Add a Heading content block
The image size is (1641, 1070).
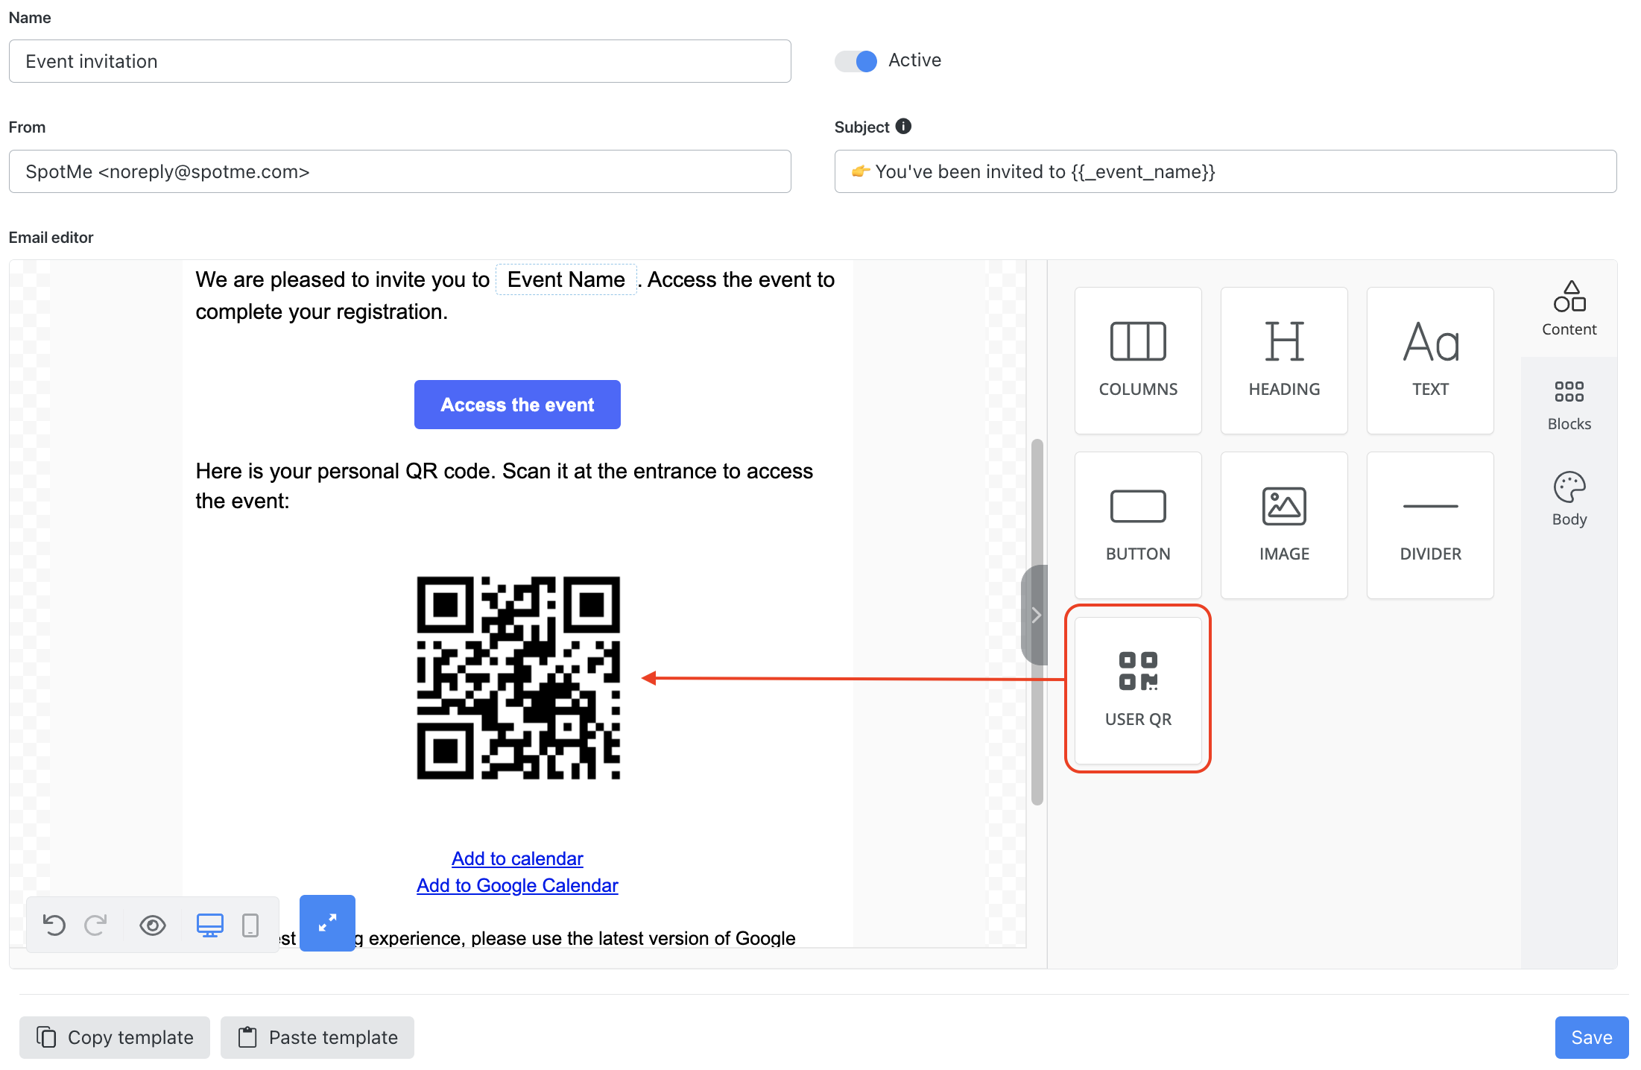click(1284, 360)
